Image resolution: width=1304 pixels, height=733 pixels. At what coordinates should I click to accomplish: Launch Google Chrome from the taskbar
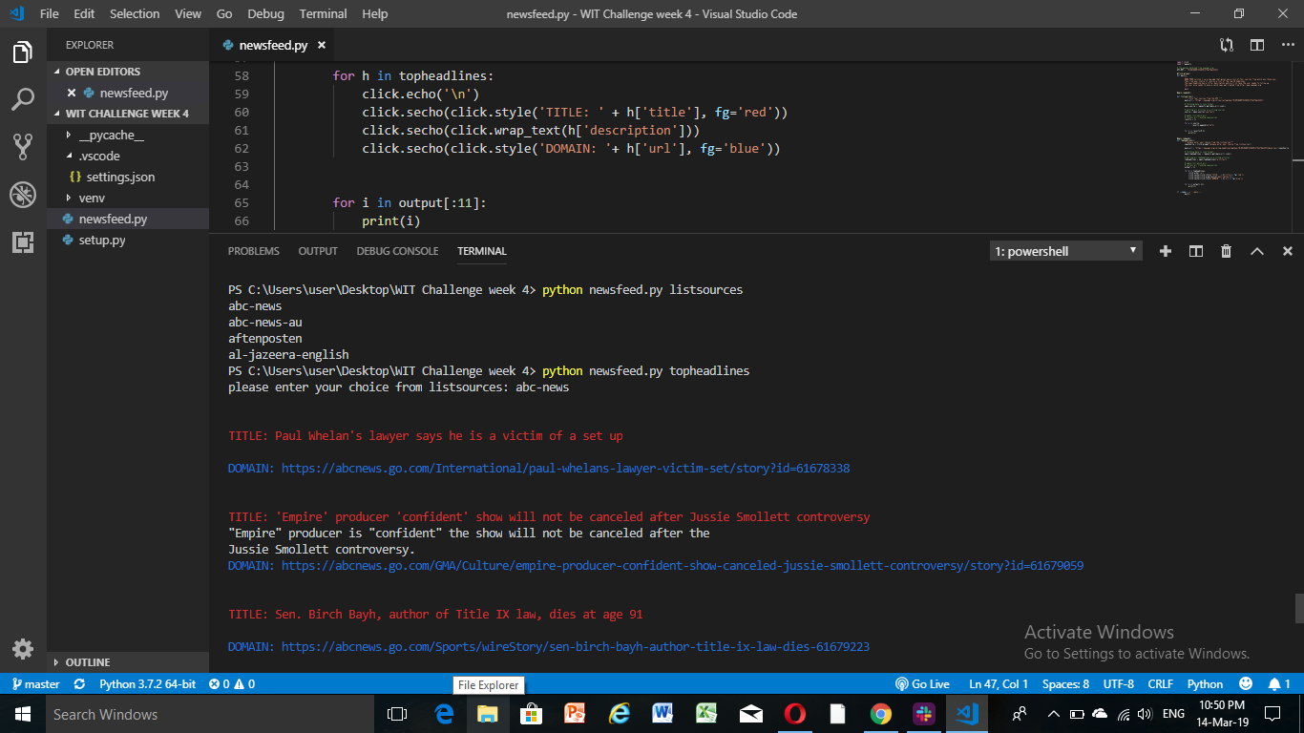tap(880, 714)
